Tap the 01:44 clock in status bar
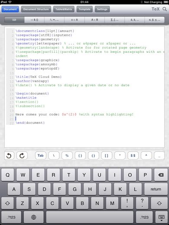Image resolution: width=169 pixels, height=225 pixels. pos(84,2)
